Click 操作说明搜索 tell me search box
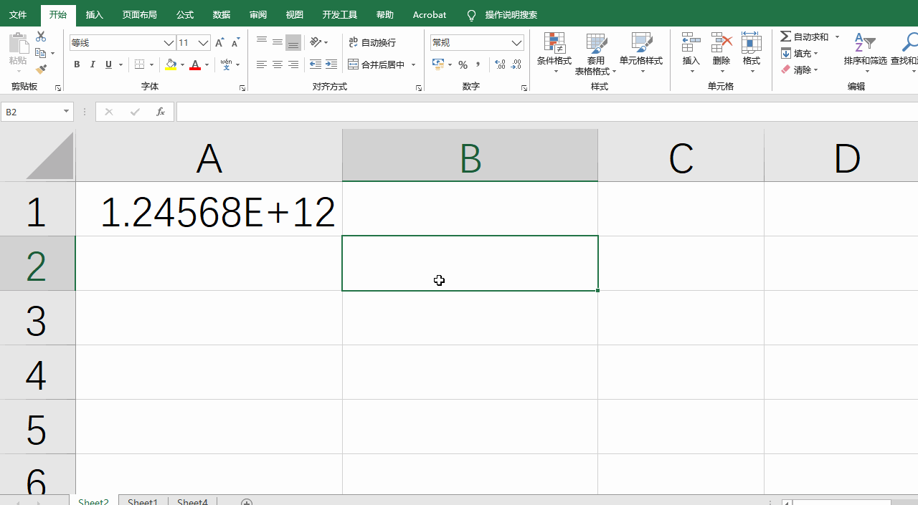The height and width of the screenshot is (505, 918). point(511,14)
